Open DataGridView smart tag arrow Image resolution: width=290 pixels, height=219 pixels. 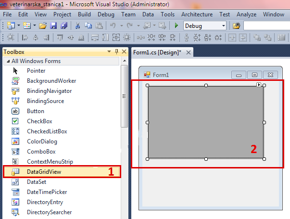(x=259, y=85)
